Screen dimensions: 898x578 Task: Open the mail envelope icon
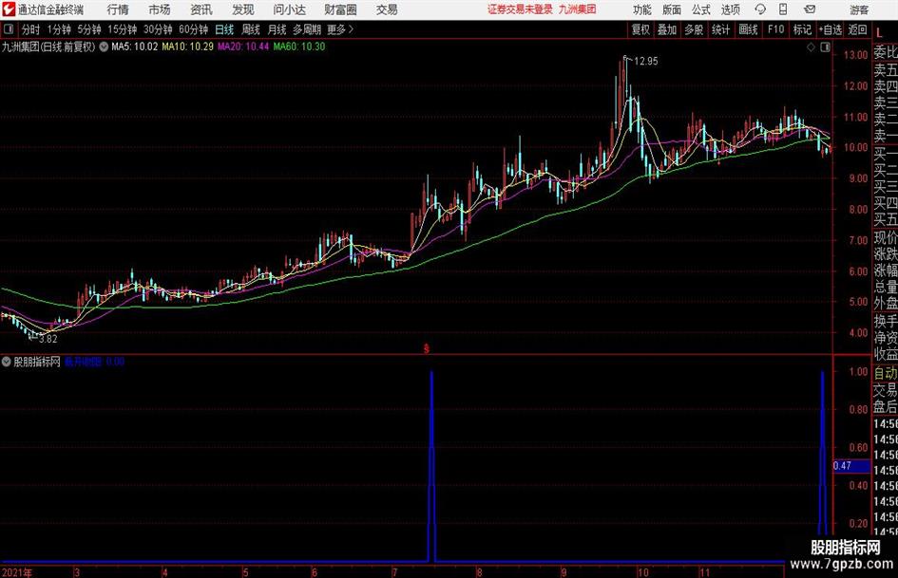(x=810, y=9)
